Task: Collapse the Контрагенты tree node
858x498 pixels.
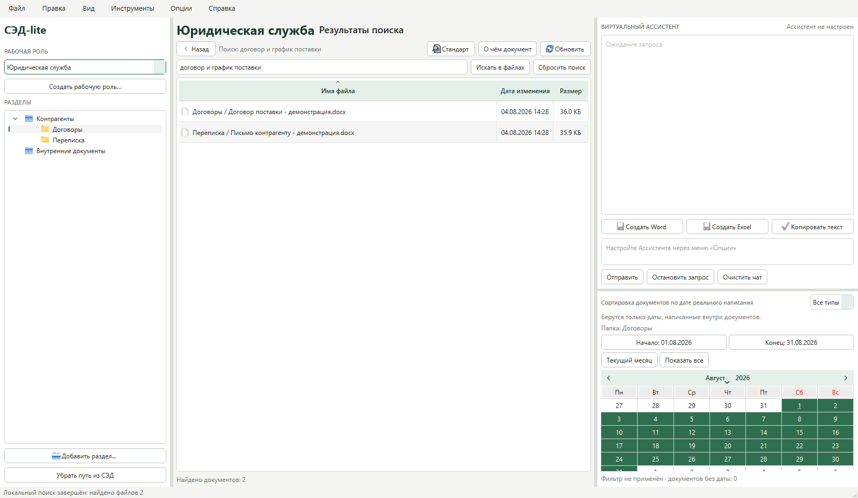Action: pos(15,119)
